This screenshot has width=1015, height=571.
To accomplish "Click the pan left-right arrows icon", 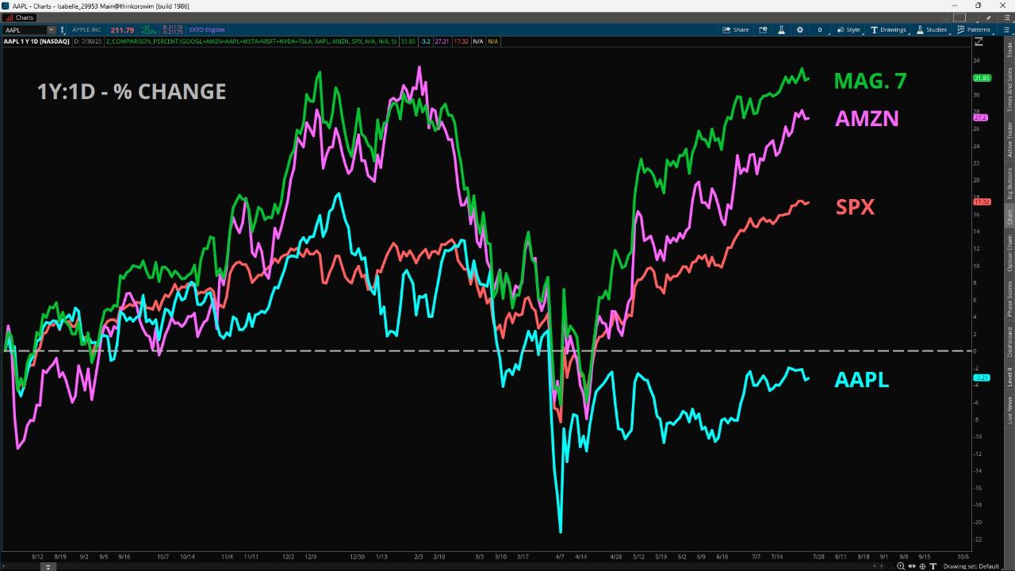I will click(911, 566).
